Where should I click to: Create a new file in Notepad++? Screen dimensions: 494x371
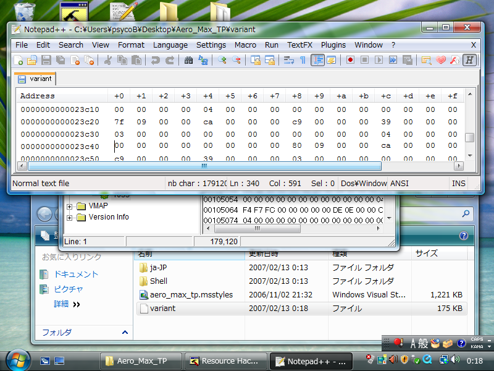(x=19, y=60)
